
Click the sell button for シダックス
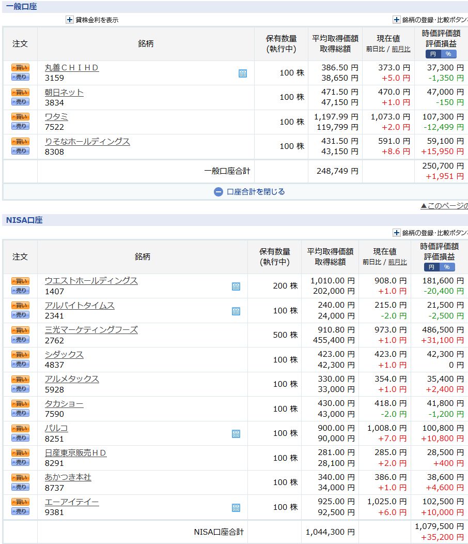pyautogui.click(x=20, y=364)
